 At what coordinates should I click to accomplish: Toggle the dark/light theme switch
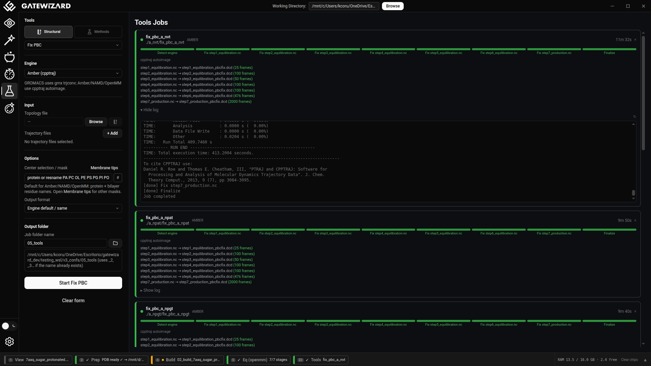pyautogui.click(x=9, y=326)
